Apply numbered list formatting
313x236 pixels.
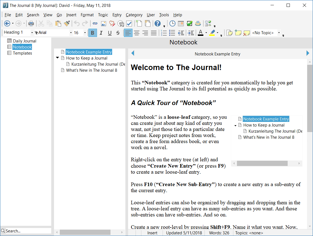(164, 33)
